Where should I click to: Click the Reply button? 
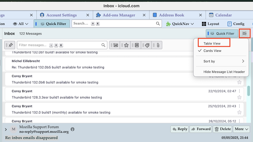pyautogui.click(x=180, y=129)
